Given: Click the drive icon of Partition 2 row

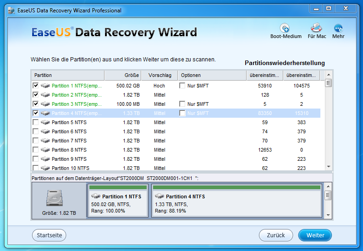Looking at the screenshot, I should click(x=45, y=95).
